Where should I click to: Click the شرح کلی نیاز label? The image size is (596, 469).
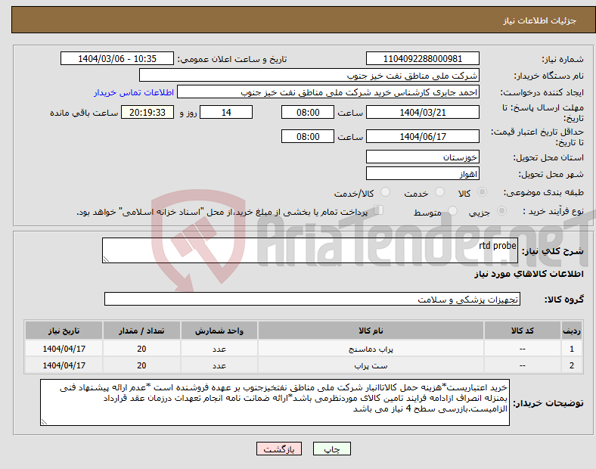[x=553, y=251]
